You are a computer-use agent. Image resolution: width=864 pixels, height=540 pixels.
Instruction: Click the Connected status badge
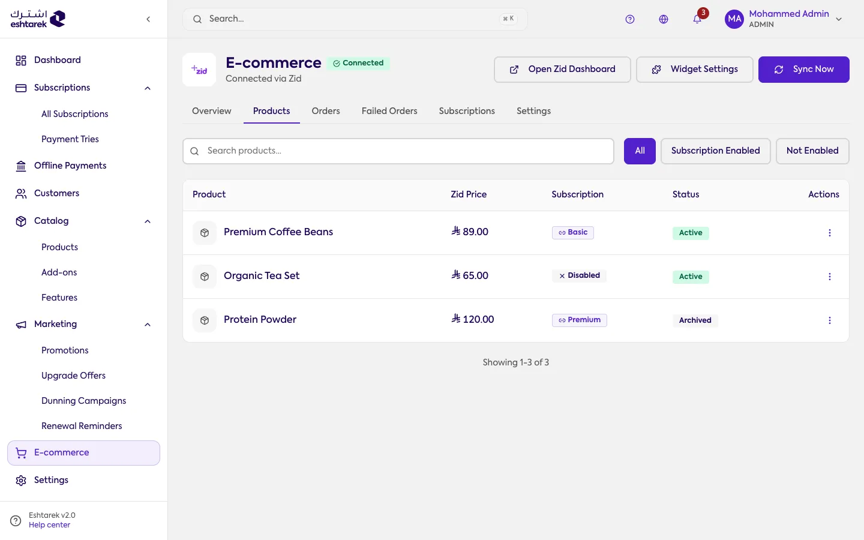(359, 63)
